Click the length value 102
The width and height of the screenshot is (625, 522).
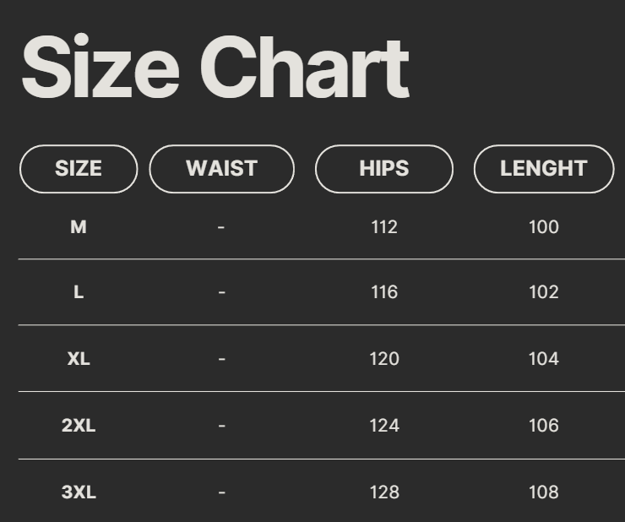543,292
